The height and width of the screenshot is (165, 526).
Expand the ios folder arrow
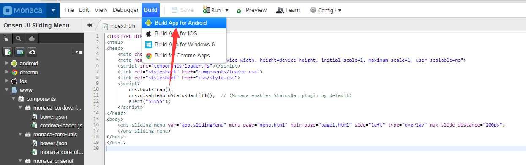[x=6, y=81]
